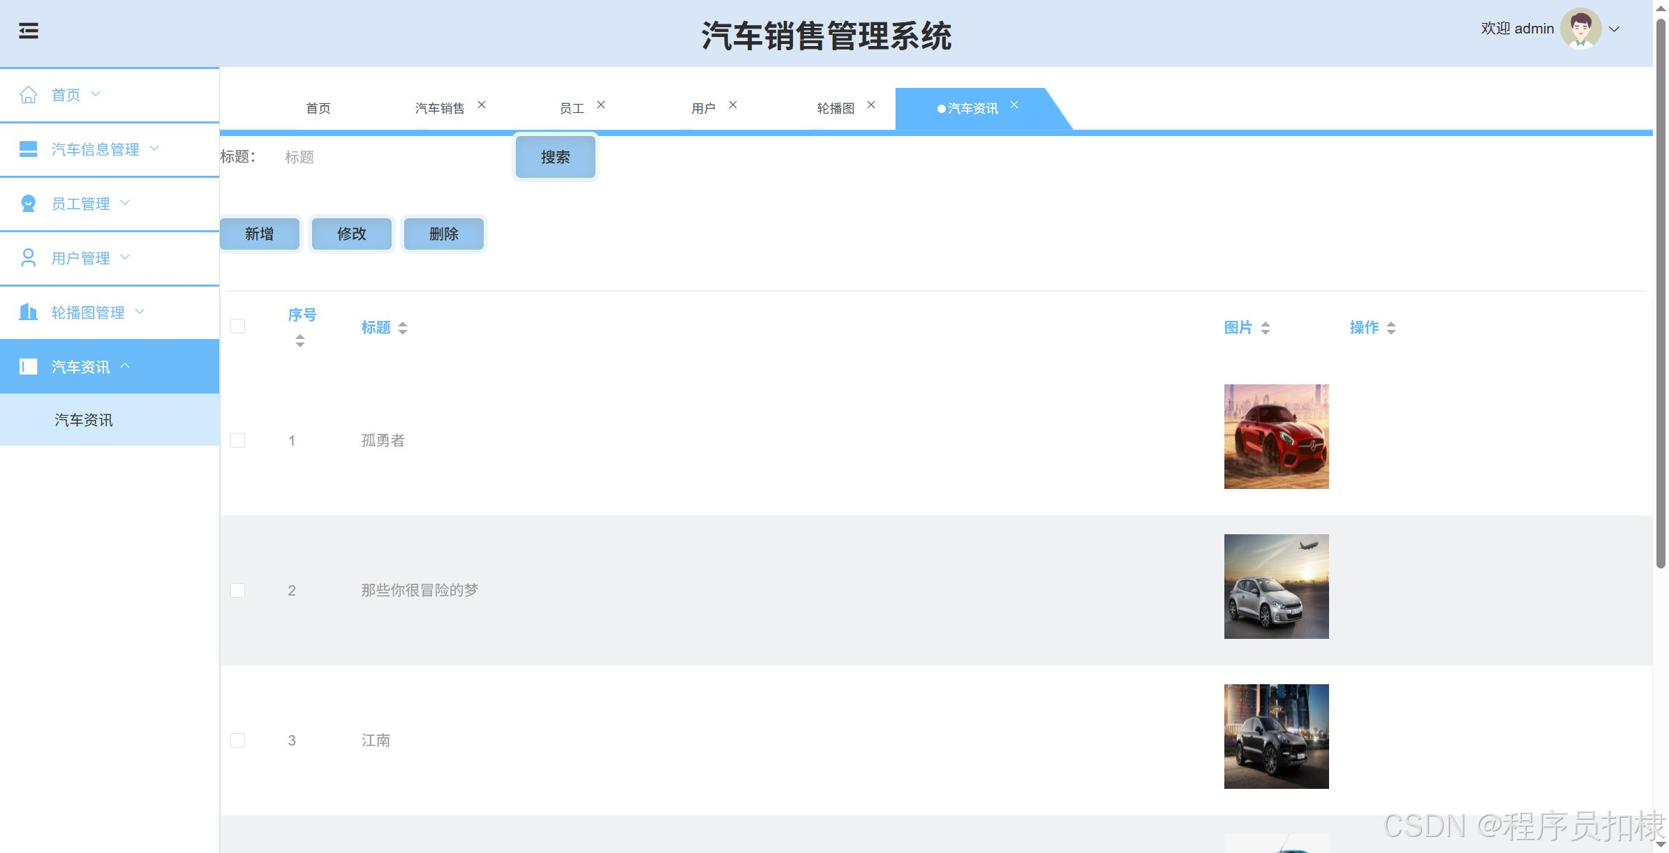Click the 员工管理 sidebar icon
The width and height of the screenshot is (1669, 853).
coord(28,204)
